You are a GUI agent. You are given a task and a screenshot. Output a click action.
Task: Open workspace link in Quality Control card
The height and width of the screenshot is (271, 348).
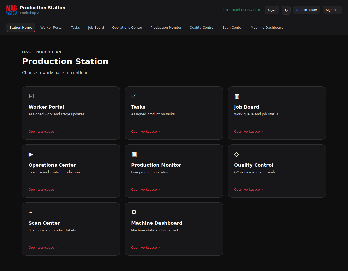(x=249, y=190)
